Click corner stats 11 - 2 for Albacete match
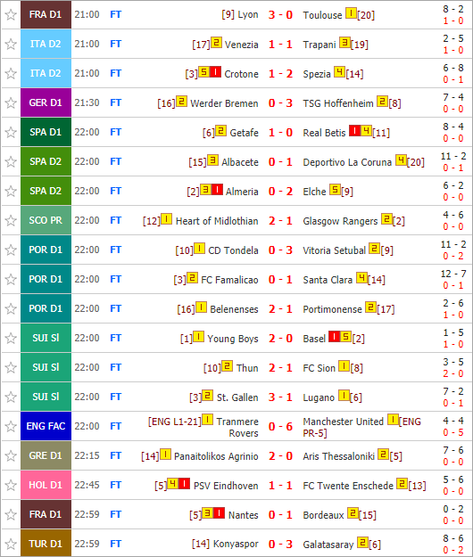This screenshot has height=557, width=473. pos(453,156)
